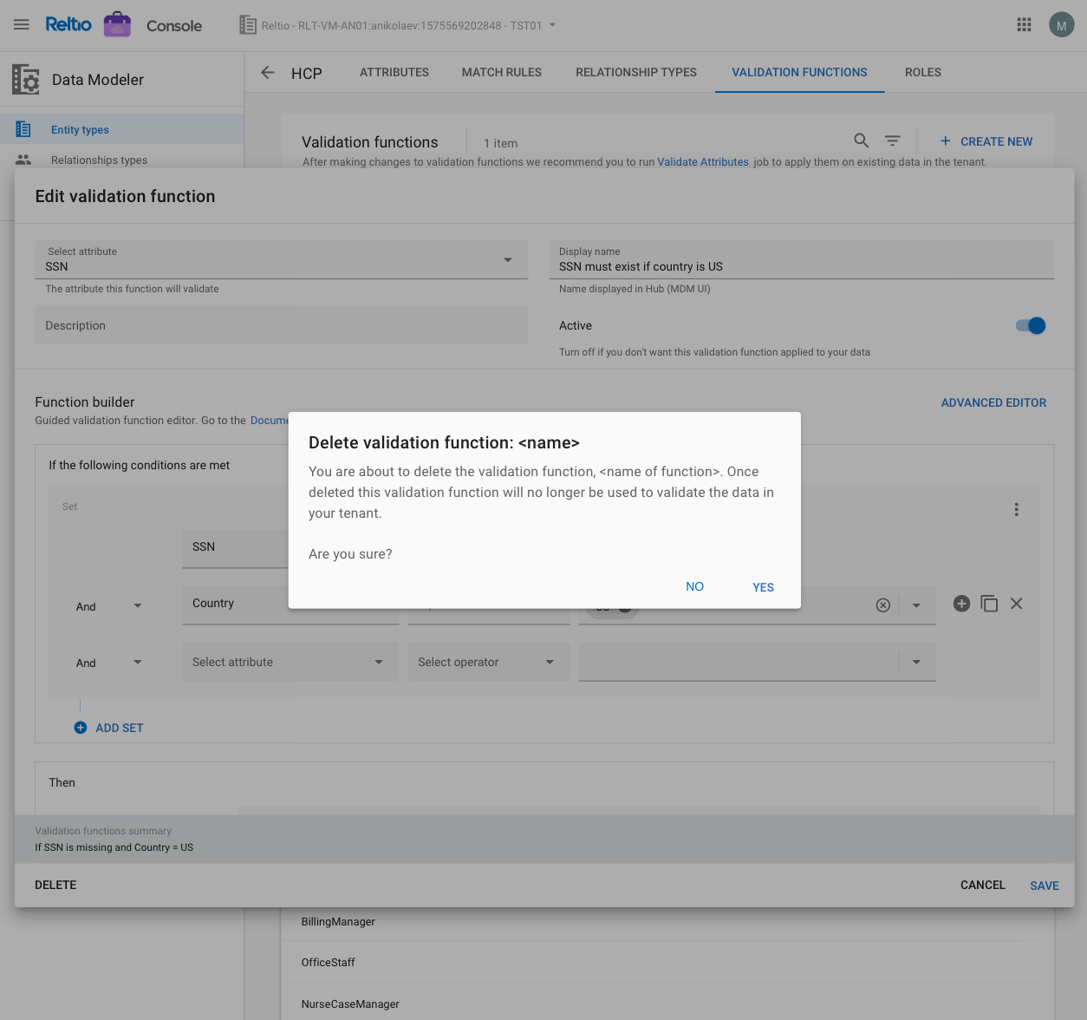Switch to the RELATIONSHIP TYPES tab
Image resolution: width=1087 pixels, height=1020 pixels.
point(636,72)
